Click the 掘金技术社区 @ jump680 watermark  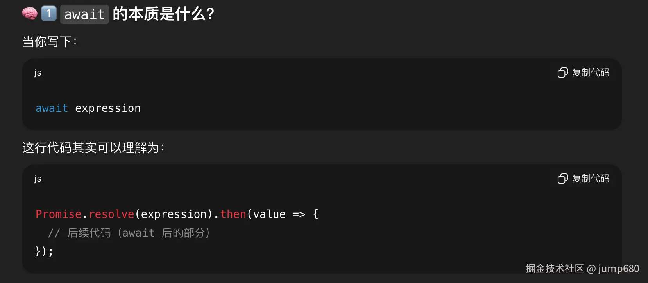coord(582,269)
